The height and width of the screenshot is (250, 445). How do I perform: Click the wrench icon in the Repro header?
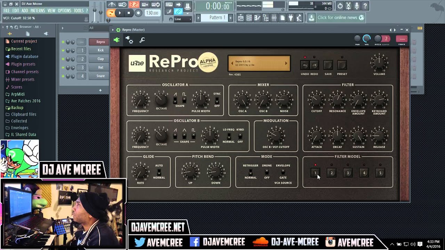click(142, 40)
